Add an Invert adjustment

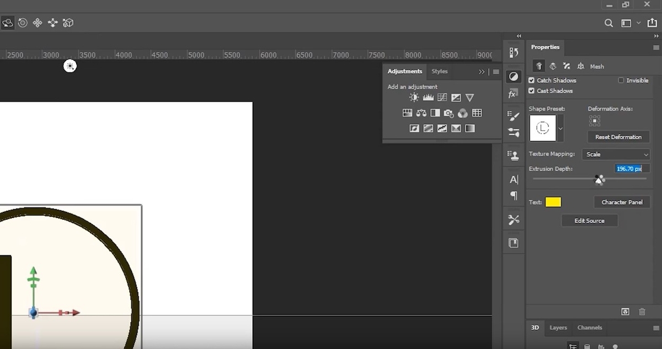click(414, 128)
